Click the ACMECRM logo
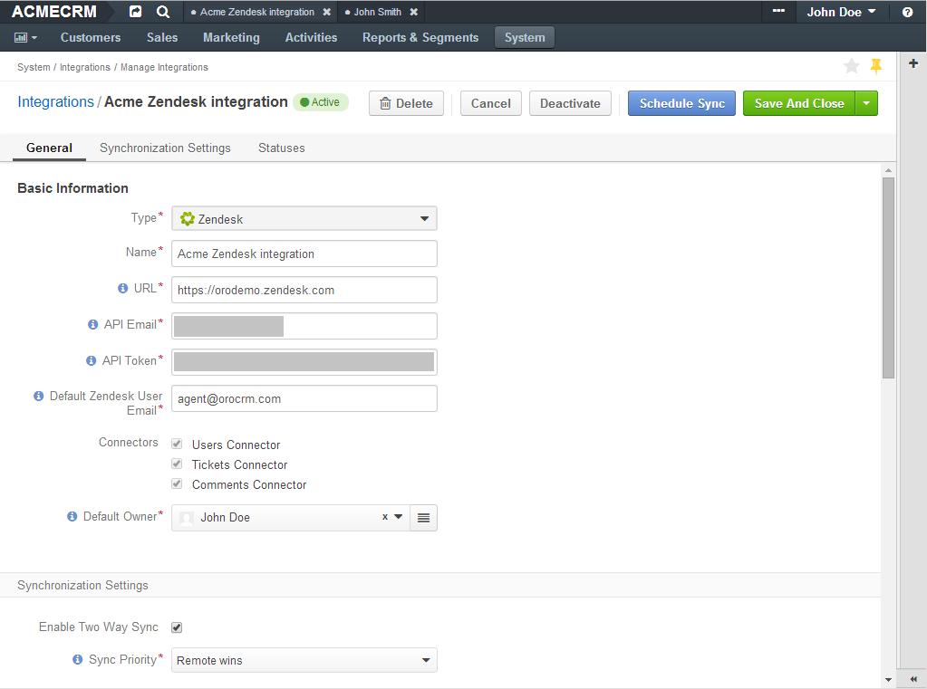 pyautogui.click(x=53, y=12)
